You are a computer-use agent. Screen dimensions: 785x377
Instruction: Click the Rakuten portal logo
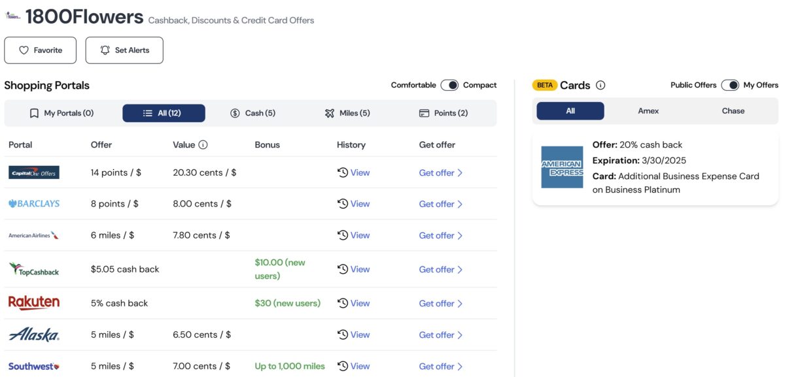tap(34, 303)
